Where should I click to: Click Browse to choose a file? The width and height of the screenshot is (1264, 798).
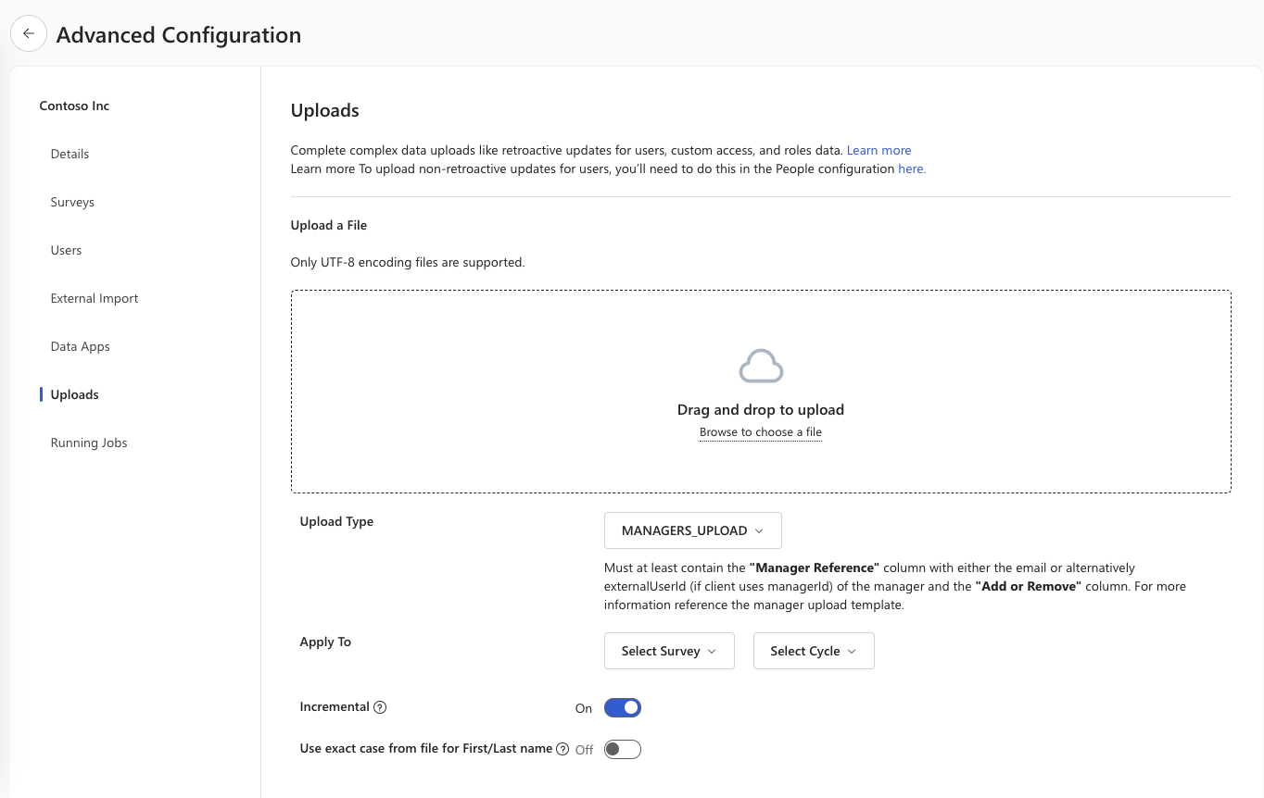click(x=760, y=431)
